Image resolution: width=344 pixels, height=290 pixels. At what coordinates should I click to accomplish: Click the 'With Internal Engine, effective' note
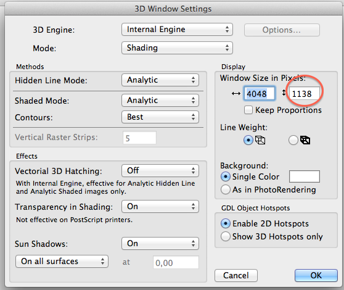(105, 187)
